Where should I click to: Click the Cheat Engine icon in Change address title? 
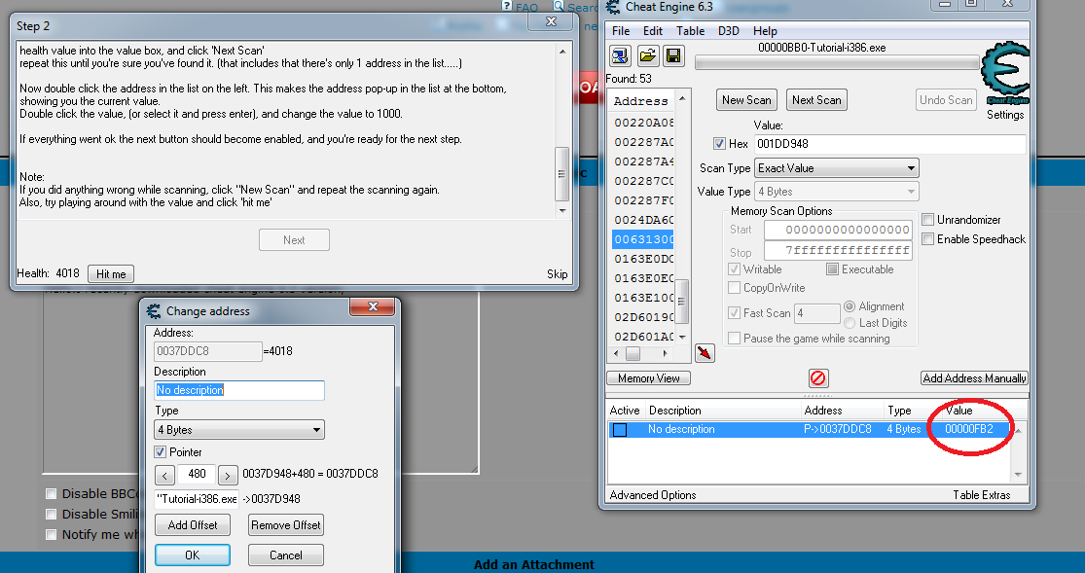(x=154, y=311)
